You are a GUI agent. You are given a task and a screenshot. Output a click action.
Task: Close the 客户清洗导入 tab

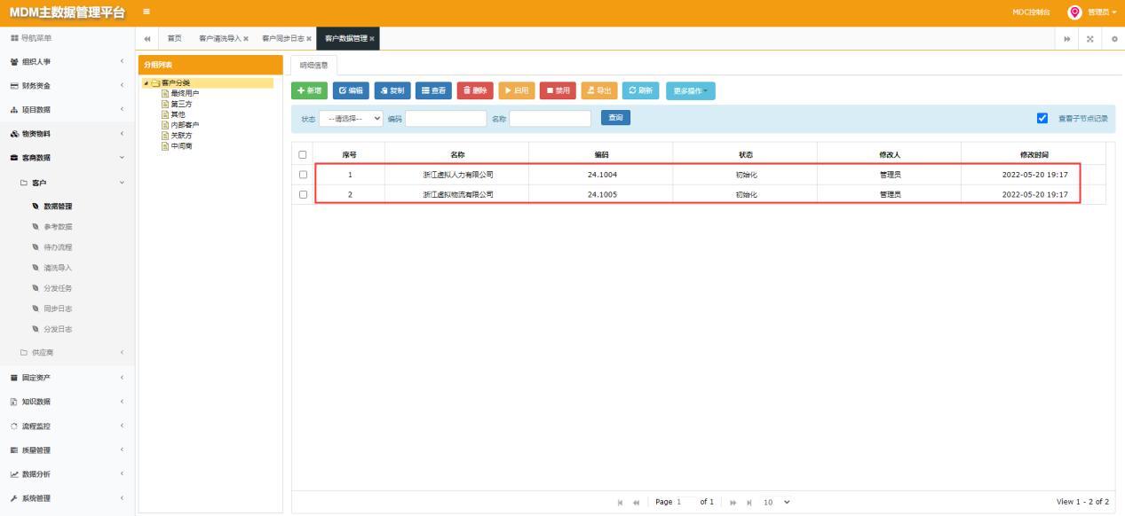(x=246, y=39)
